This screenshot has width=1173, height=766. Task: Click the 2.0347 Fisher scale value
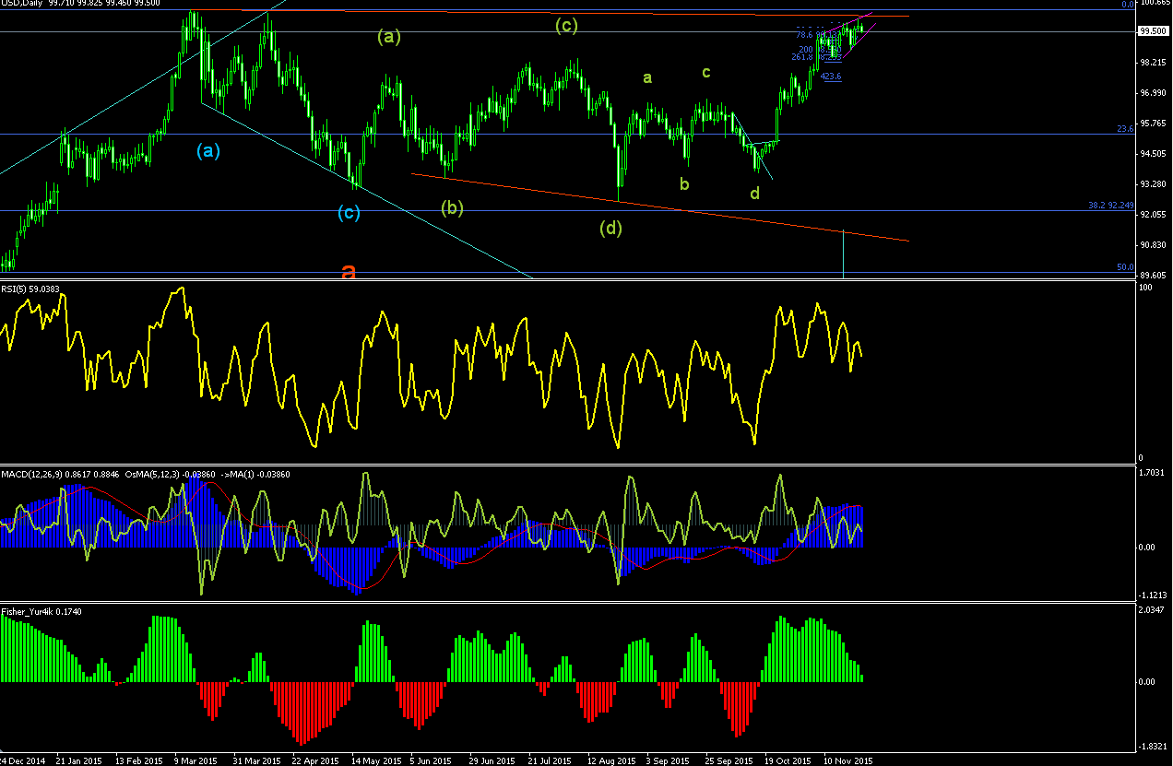click(1154, 610)
